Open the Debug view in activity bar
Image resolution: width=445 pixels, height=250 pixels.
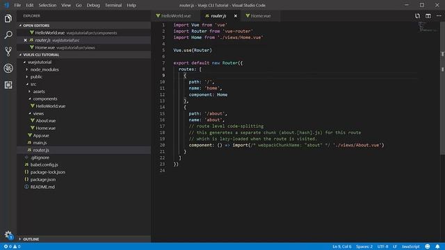(8, 68)
